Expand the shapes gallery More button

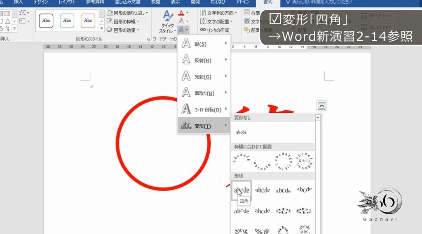(14, 28)
